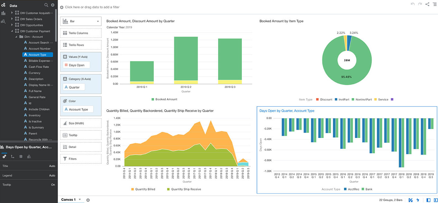
Task: Open the Bar chart type dropdown
Action: [81, 21]
